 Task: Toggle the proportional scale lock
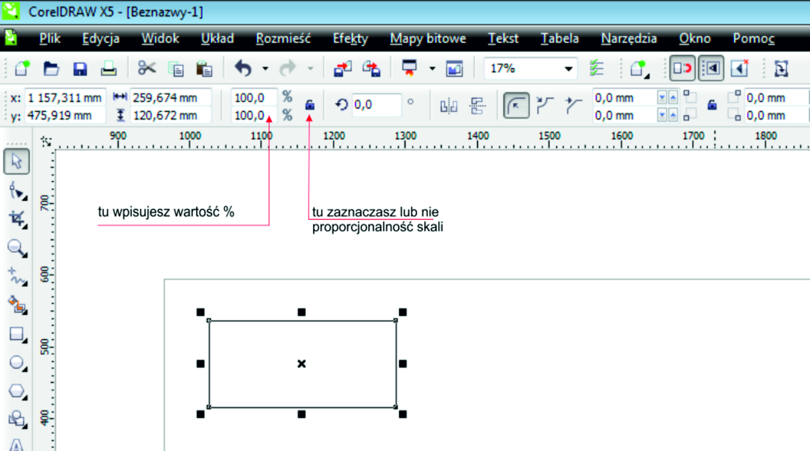[310, 105]
